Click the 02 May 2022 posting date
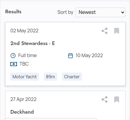The width and height of the screenshot is (130, 120). [24, 31]
